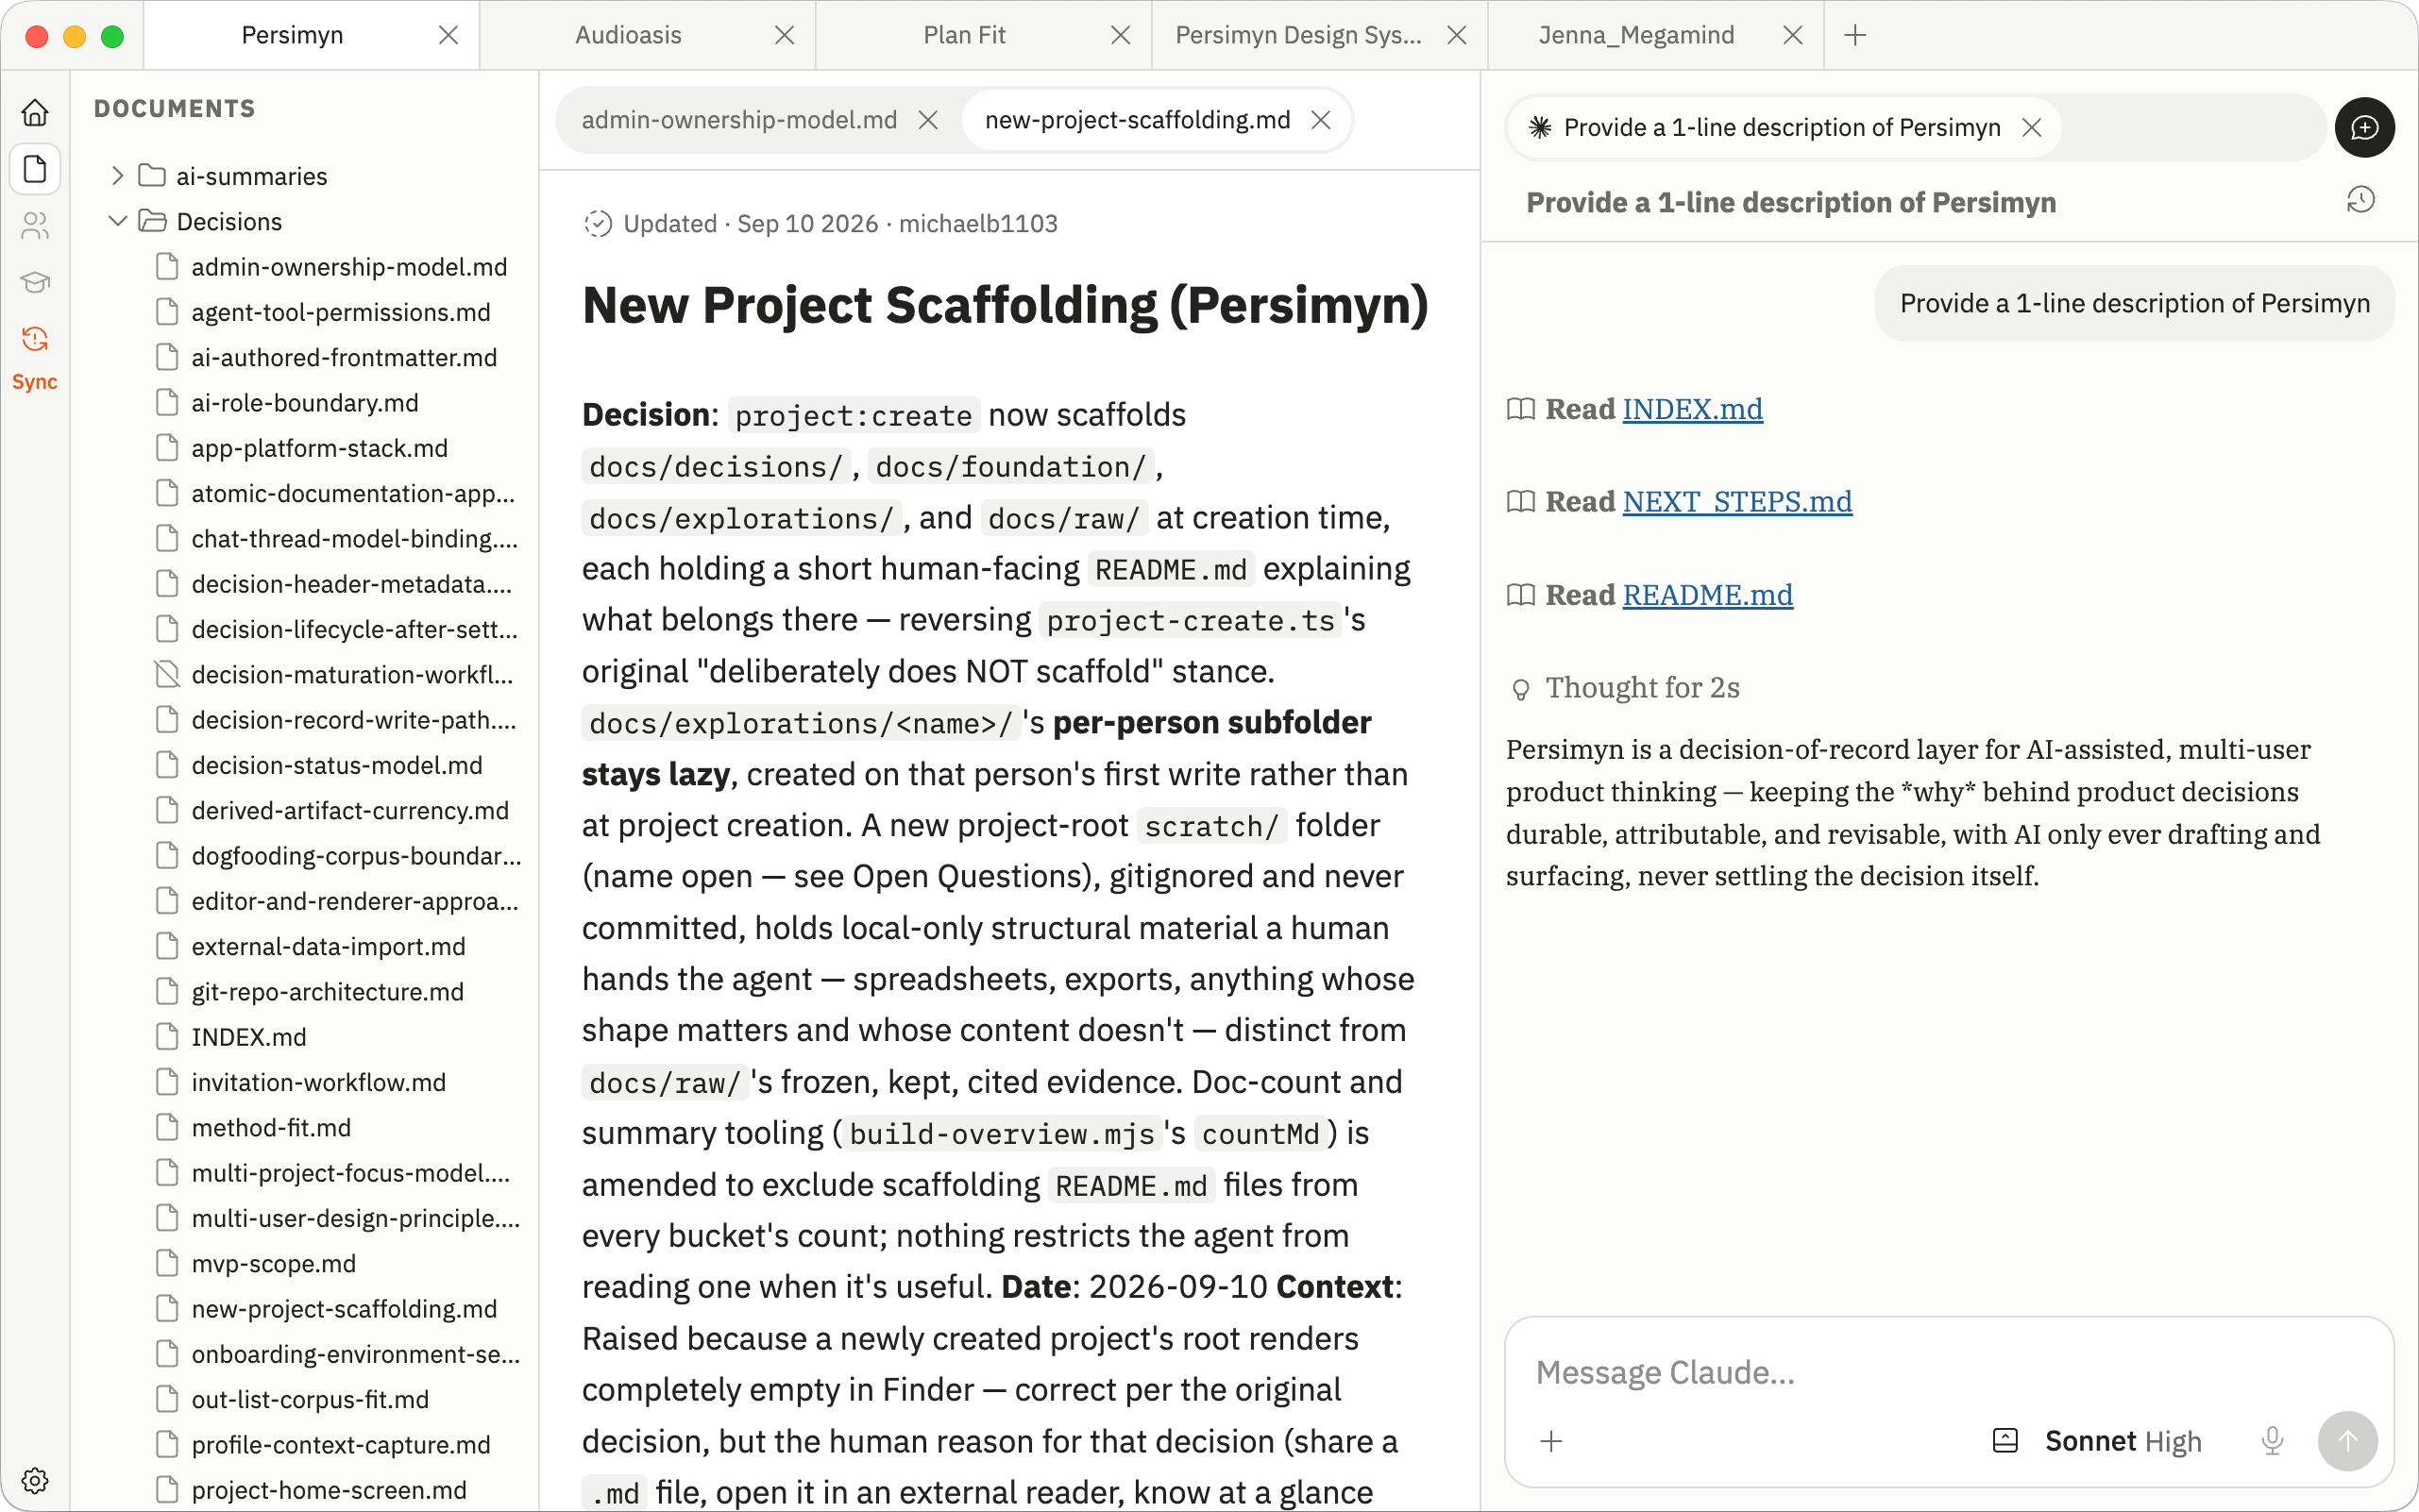Screen dimensions: 2419x1512
Task: Click the microphone icon in message box
Action: coord(2272,1441)
